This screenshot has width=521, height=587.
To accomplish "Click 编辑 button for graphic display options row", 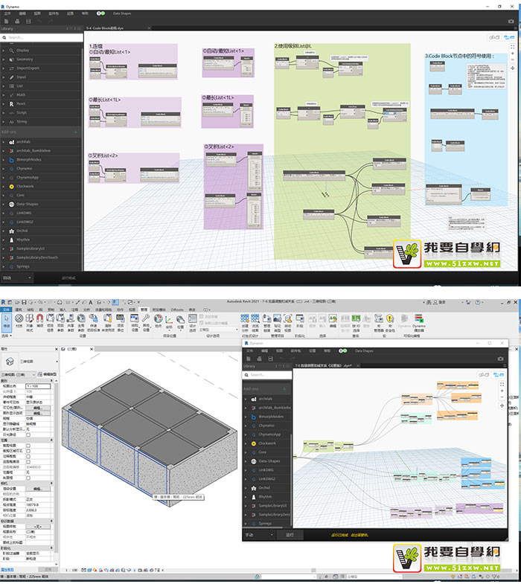I will tap(37, 413).
